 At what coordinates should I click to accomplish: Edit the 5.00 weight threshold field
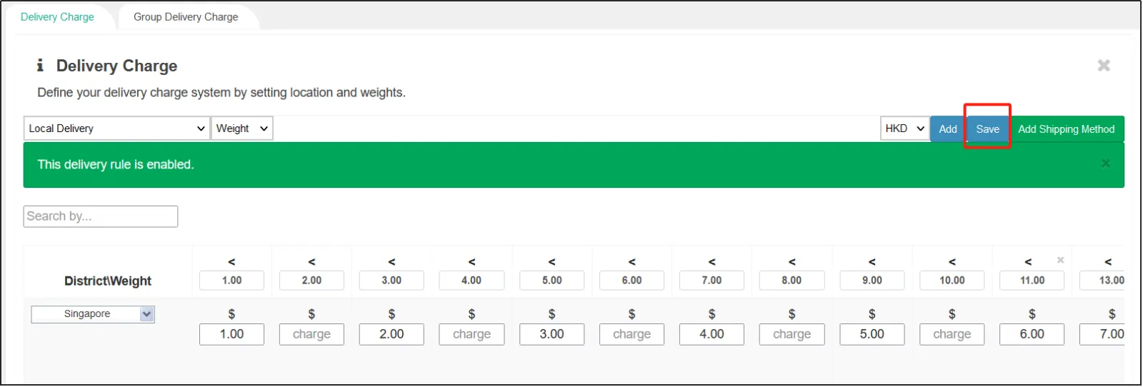551,281
